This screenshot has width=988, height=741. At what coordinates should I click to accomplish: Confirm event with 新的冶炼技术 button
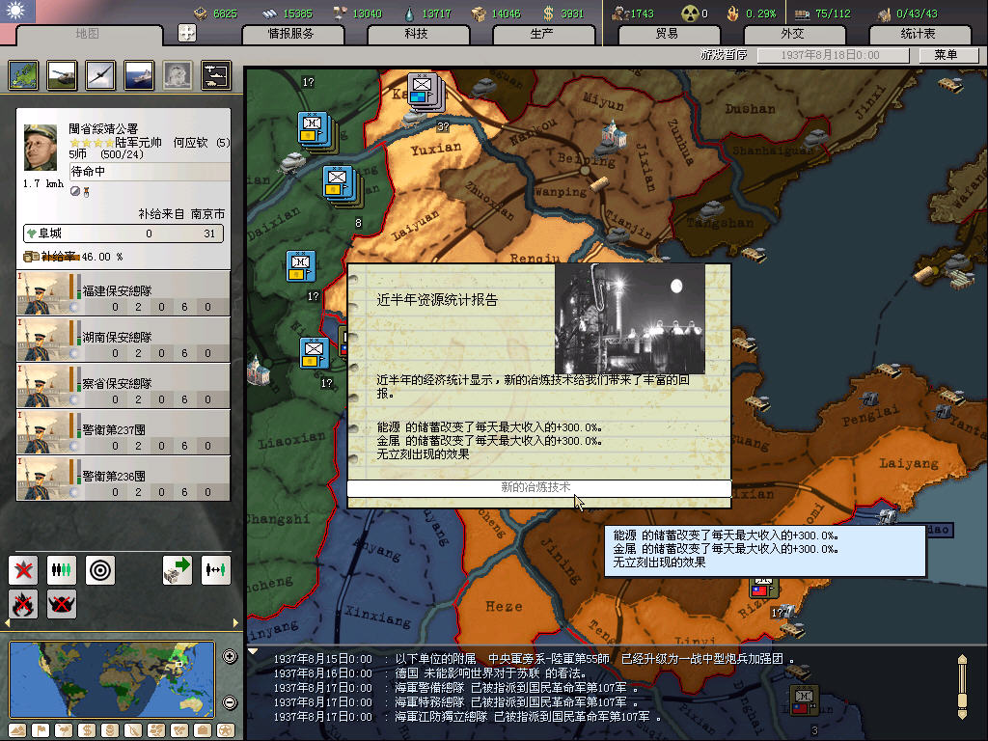(537, 488)
